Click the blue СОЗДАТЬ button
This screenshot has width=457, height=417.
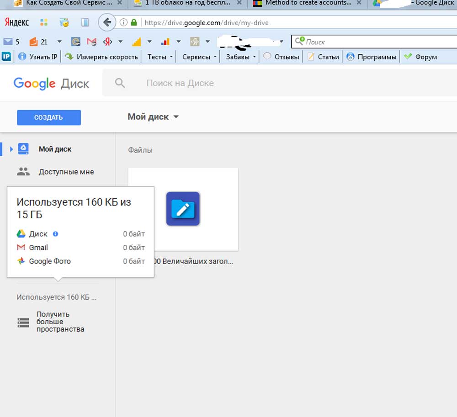(x=49, y=117)
